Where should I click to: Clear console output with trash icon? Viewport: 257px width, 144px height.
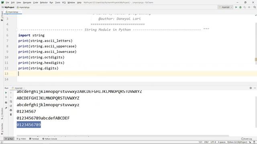point(11,114)
